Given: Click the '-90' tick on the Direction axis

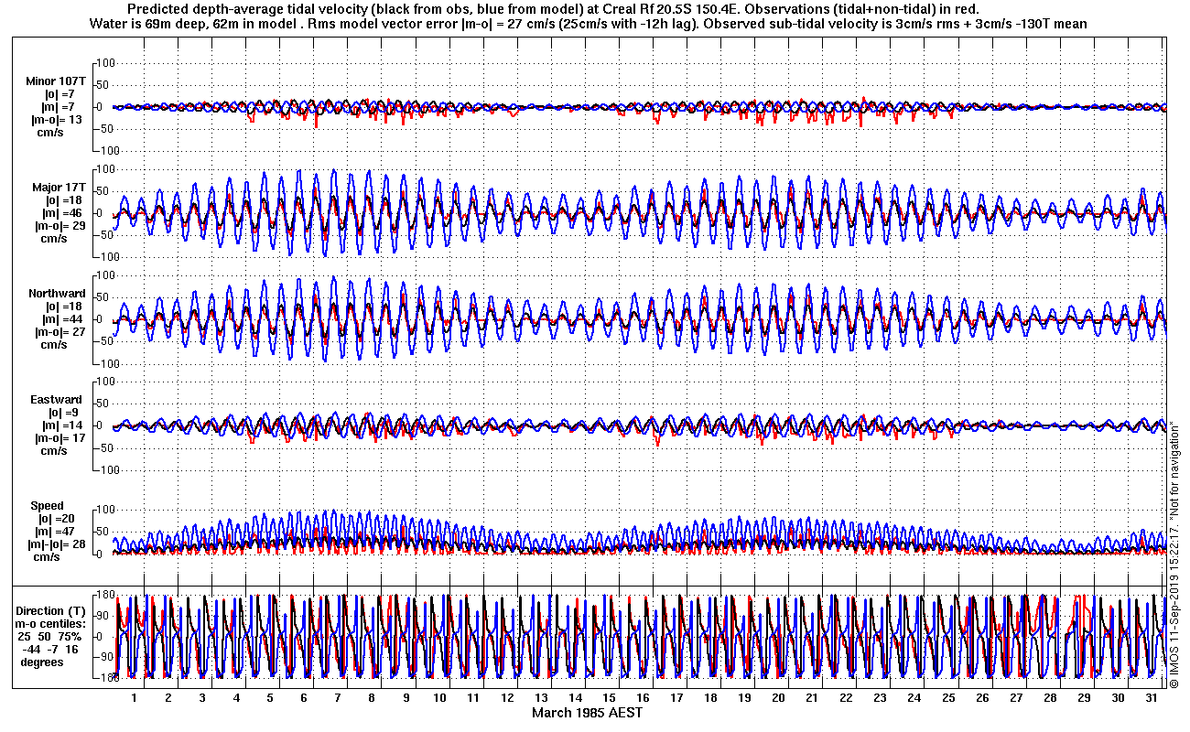Looking at the screenshot, I should (x=103, y=657).
